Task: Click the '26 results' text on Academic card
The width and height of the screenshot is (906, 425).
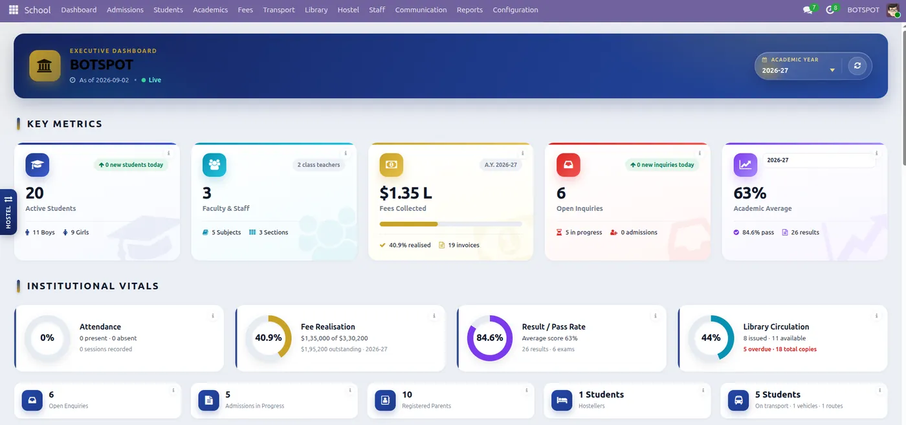Action: (x=805, y=232)
